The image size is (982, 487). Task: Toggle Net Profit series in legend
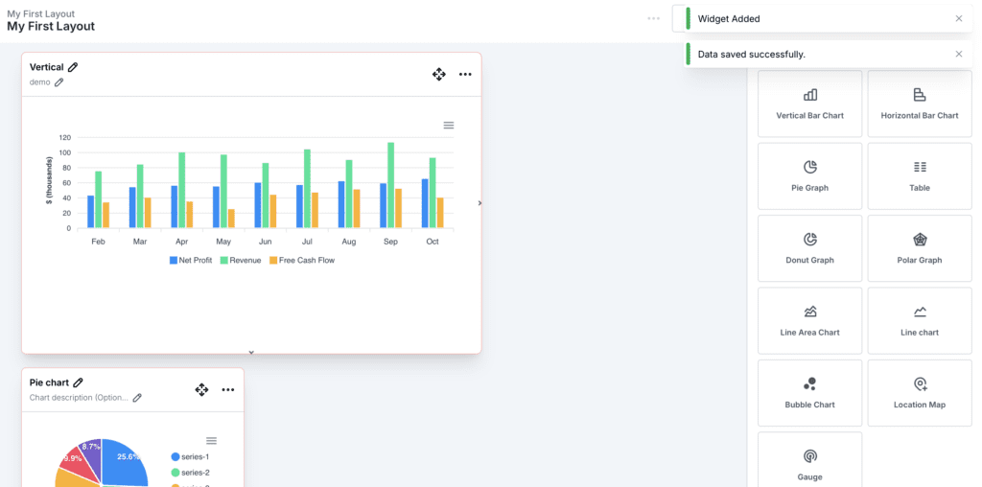click(x=191, y=260)
